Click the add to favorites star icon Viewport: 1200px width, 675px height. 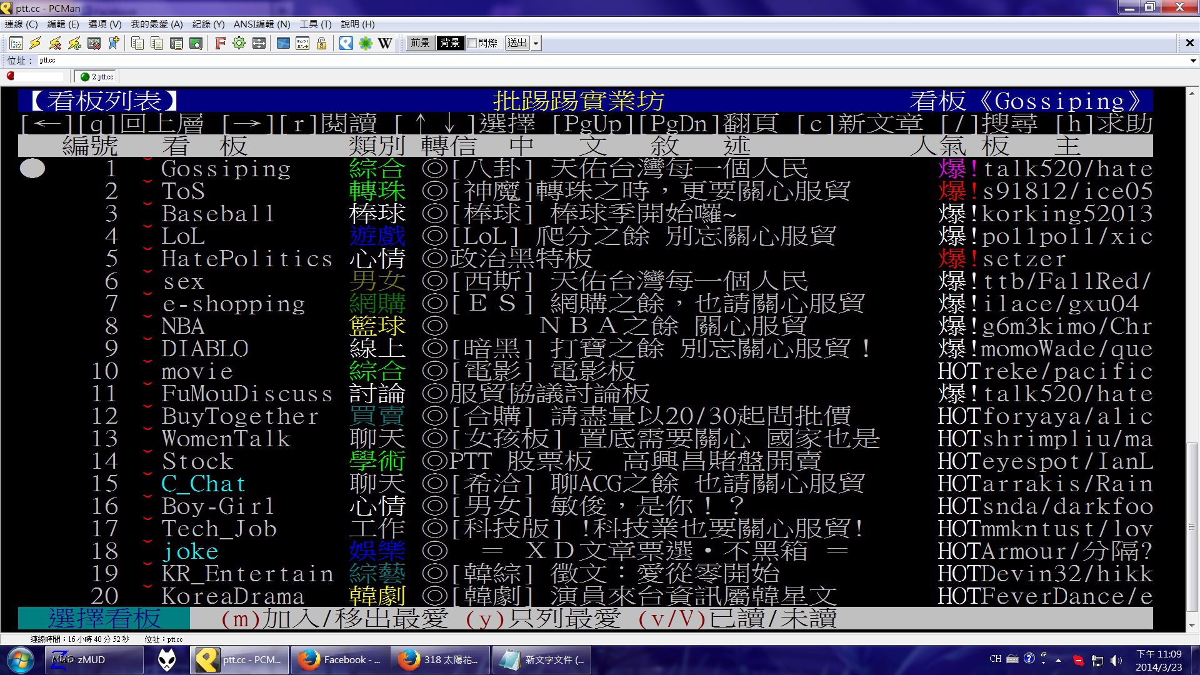pyautogui.click(x=114, y=43)
